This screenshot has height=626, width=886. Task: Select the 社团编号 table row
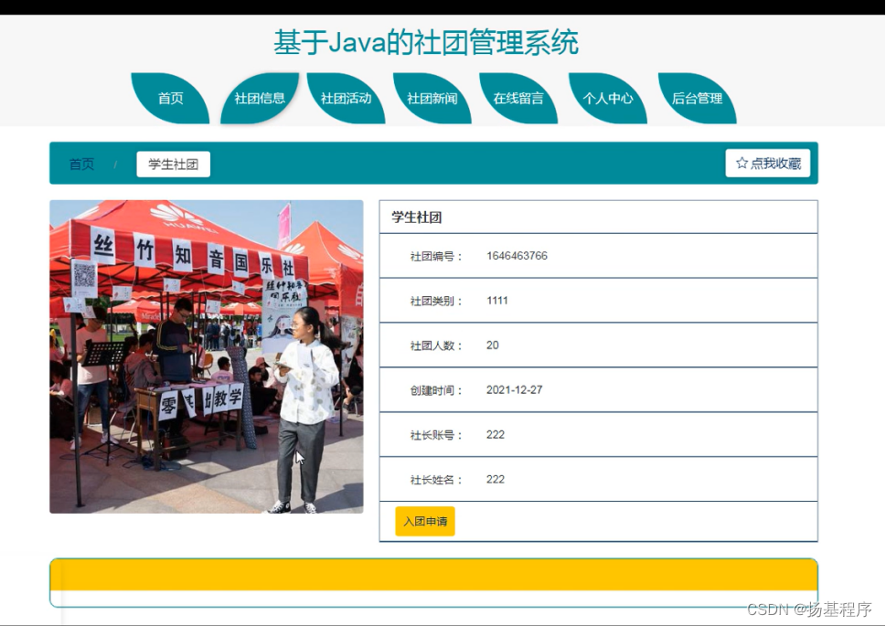click(598, 255)
